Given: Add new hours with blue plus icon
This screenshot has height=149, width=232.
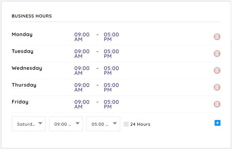Looking at the screenshot, I should tap(217, 123).
